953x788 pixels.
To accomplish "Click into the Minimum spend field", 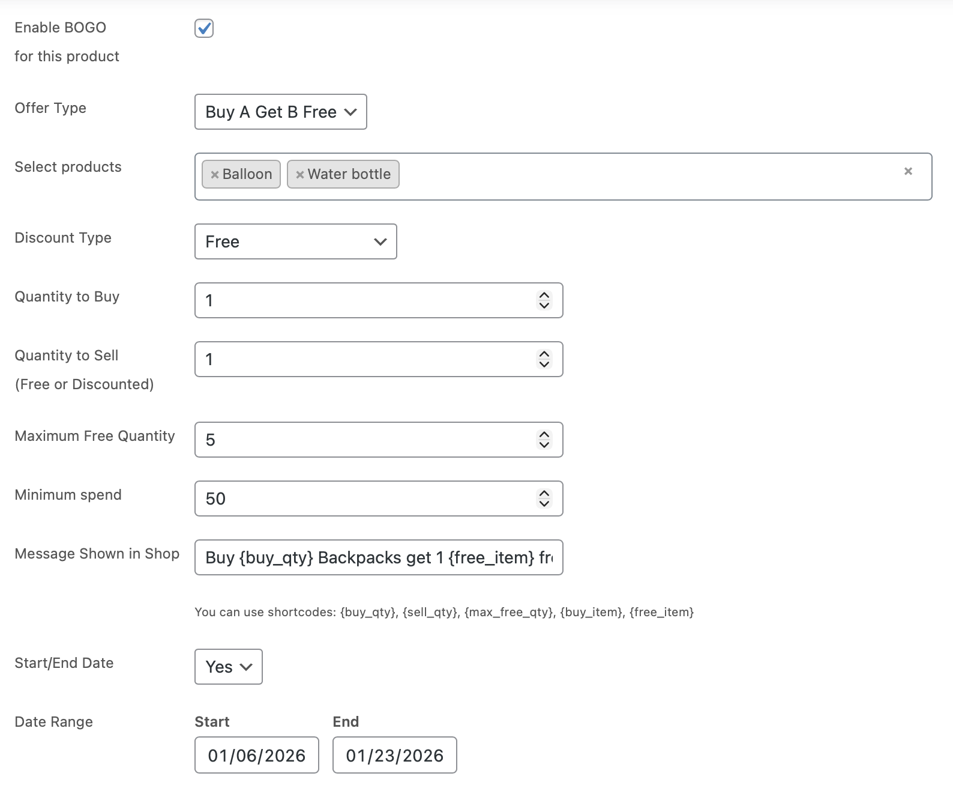I will [x=360, y=499].
